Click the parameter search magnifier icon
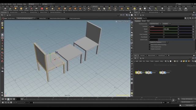The width and height of the screenshot is (196, 110). click(x=190, y=18)
